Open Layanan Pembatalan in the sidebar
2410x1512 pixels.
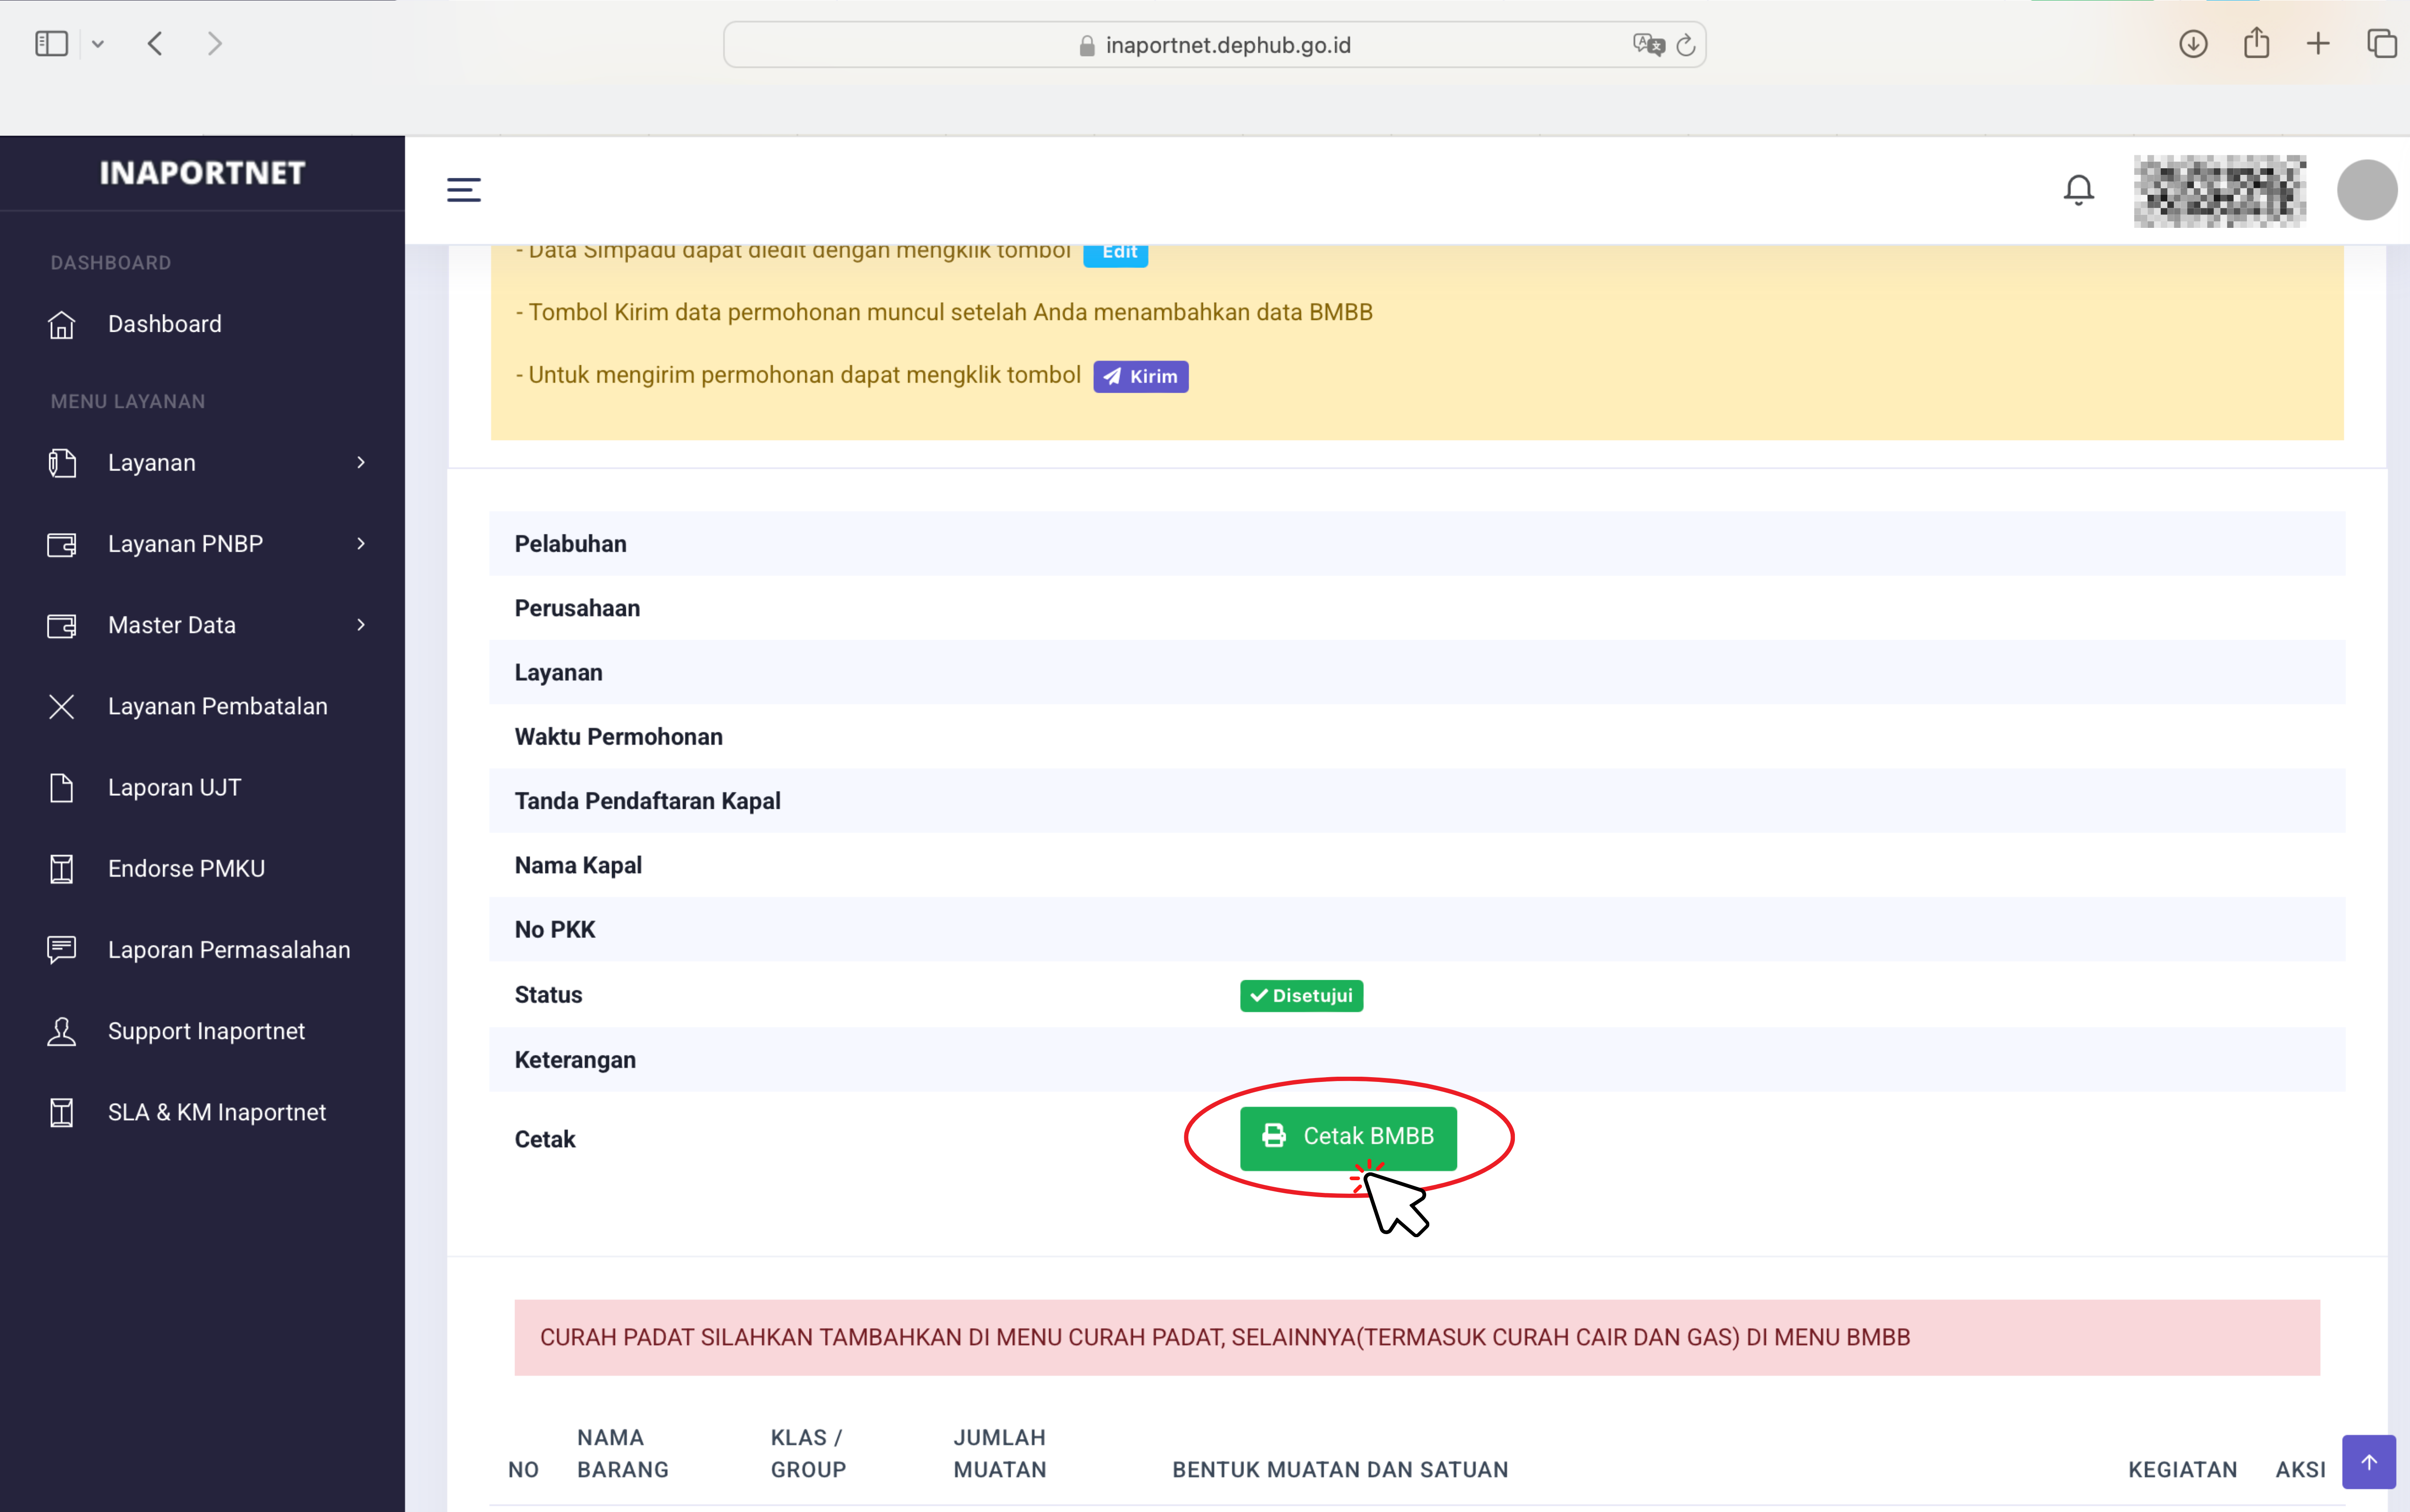tap(217, 706)
